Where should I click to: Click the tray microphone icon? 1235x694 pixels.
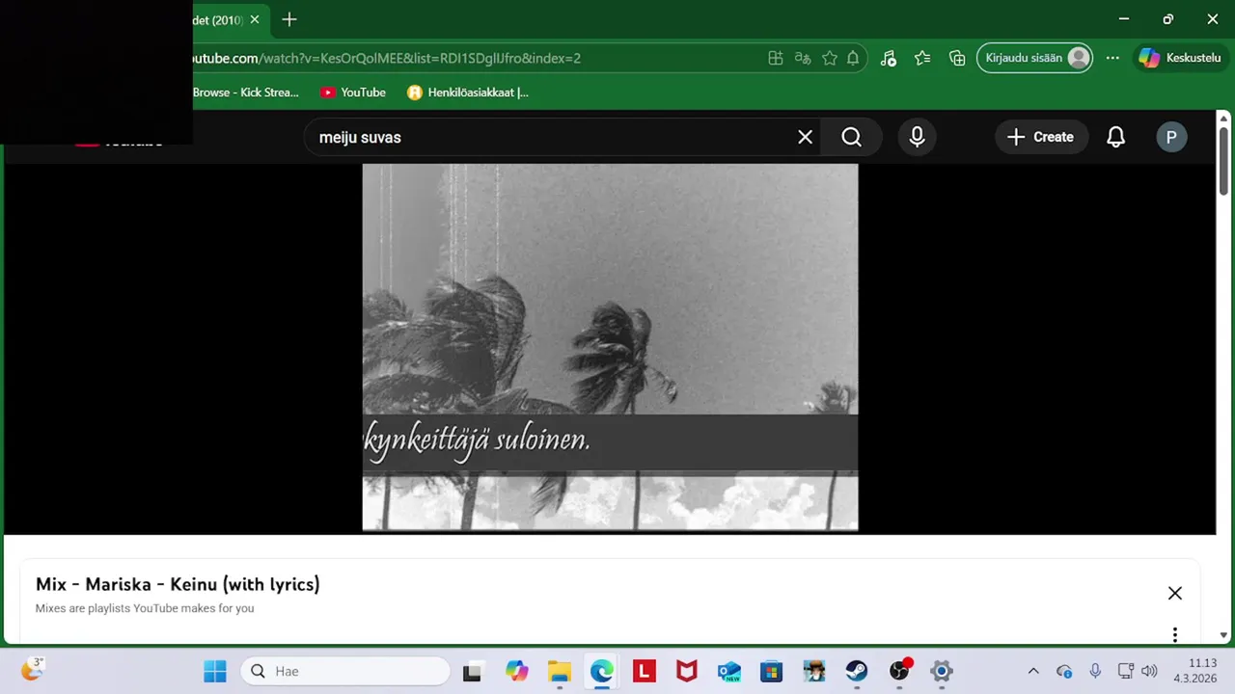[1095, 671]
